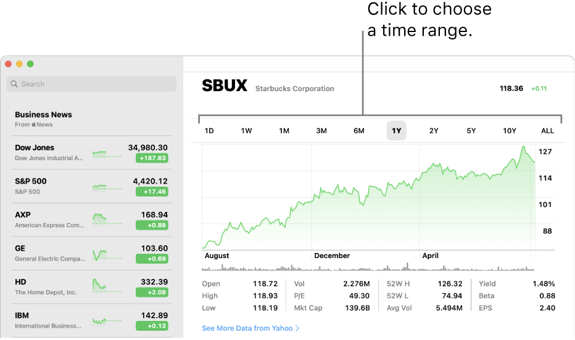
Task: Click the AXP mini sparkline chart
Action: pos(107,219)
